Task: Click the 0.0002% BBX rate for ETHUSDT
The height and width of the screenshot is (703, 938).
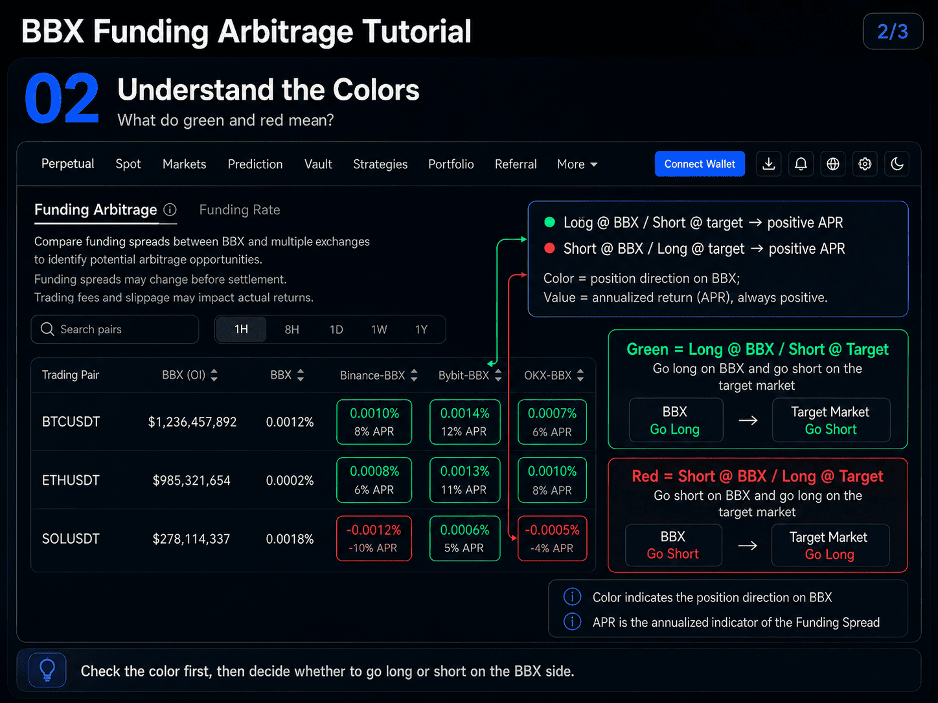Action: (x=290, y=480)
